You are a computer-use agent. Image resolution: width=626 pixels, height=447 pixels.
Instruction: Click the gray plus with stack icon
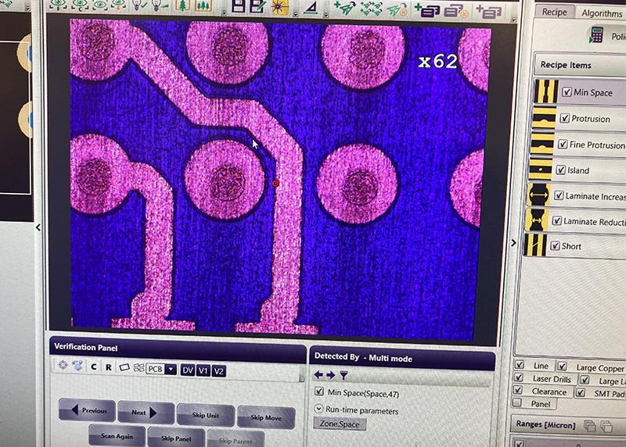point(488,11)
